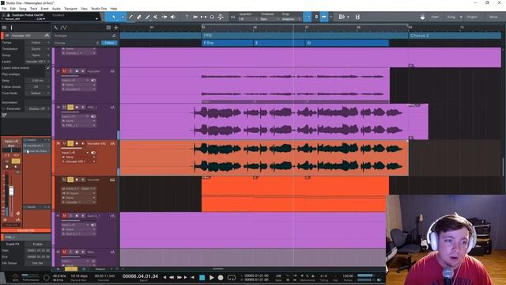506x285 pixels.
Task: Open the Parameter Display Off dropdown
Action: coord(38,109)
